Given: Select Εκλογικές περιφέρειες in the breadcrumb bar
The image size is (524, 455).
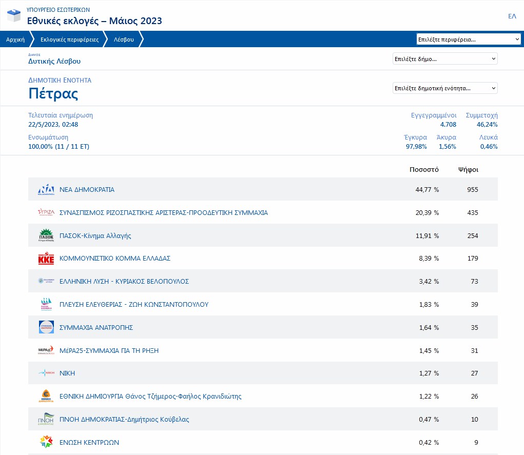Looking at the screenshot, I should tap(69, 39).
